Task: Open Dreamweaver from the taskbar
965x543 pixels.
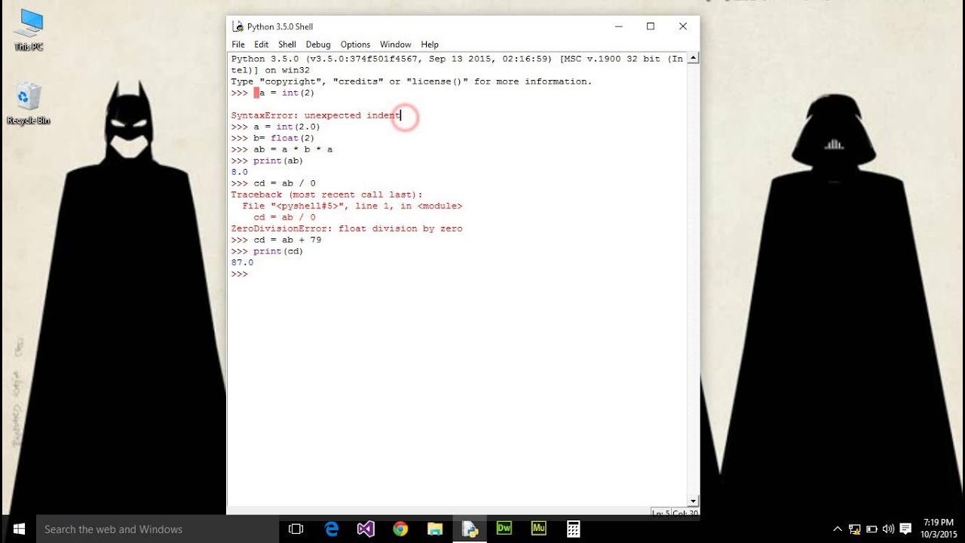Action: coord(504,529)
